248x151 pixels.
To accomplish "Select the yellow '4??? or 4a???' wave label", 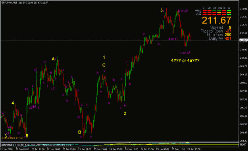I will point(185,60).
